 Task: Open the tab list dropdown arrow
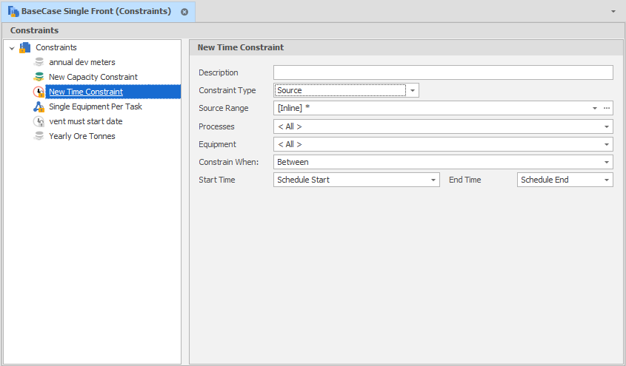[x=613, y=12]
